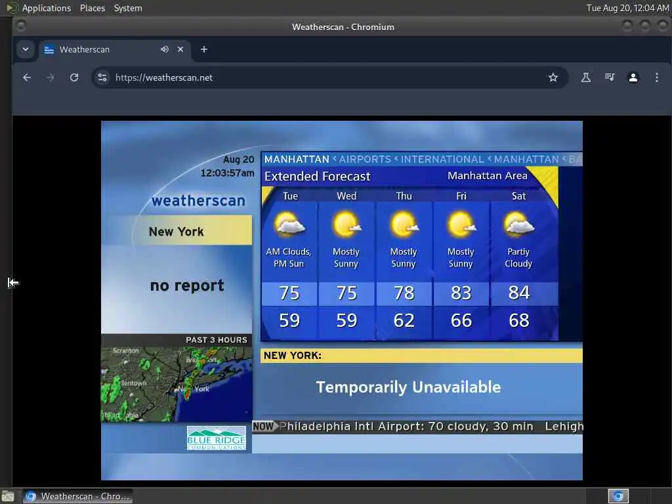
Task: Click the Tue forecast sun-cloud icon
Action: [x=289, y=224]
